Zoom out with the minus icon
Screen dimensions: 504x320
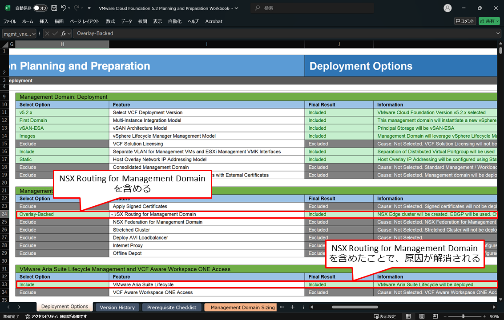coord(445,316)
